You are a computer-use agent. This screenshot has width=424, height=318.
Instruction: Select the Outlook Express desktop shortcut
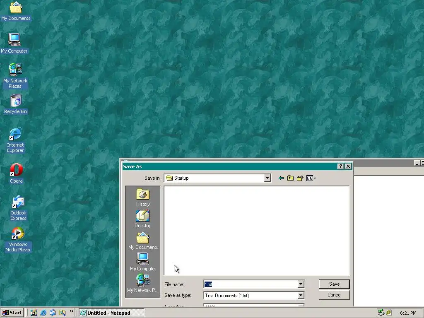coord(18,208)
